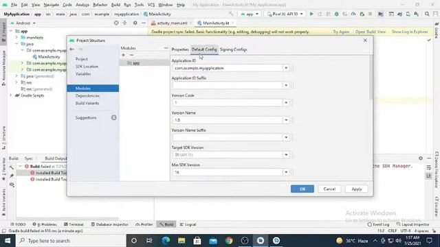Open the Min SDK Version dropdown arrow
The width and height of the screenshot is (440, 247).
[x=286, y=172]
